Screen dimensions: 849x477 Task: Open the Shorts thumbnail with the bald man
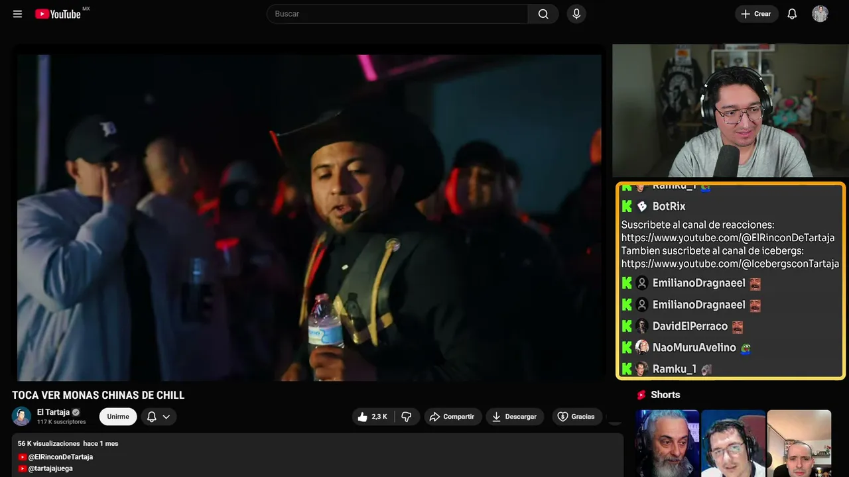pyautogui.click(x=799, y=443)
